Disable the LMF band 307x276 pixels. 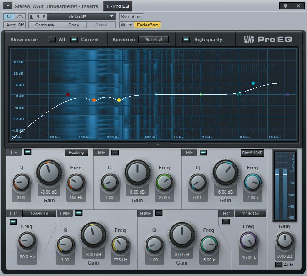[x=79, y=213]
